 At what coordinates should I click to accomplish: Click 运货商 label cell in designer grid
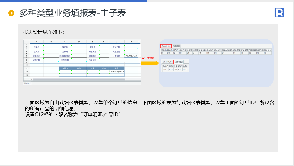coord(37,51)
